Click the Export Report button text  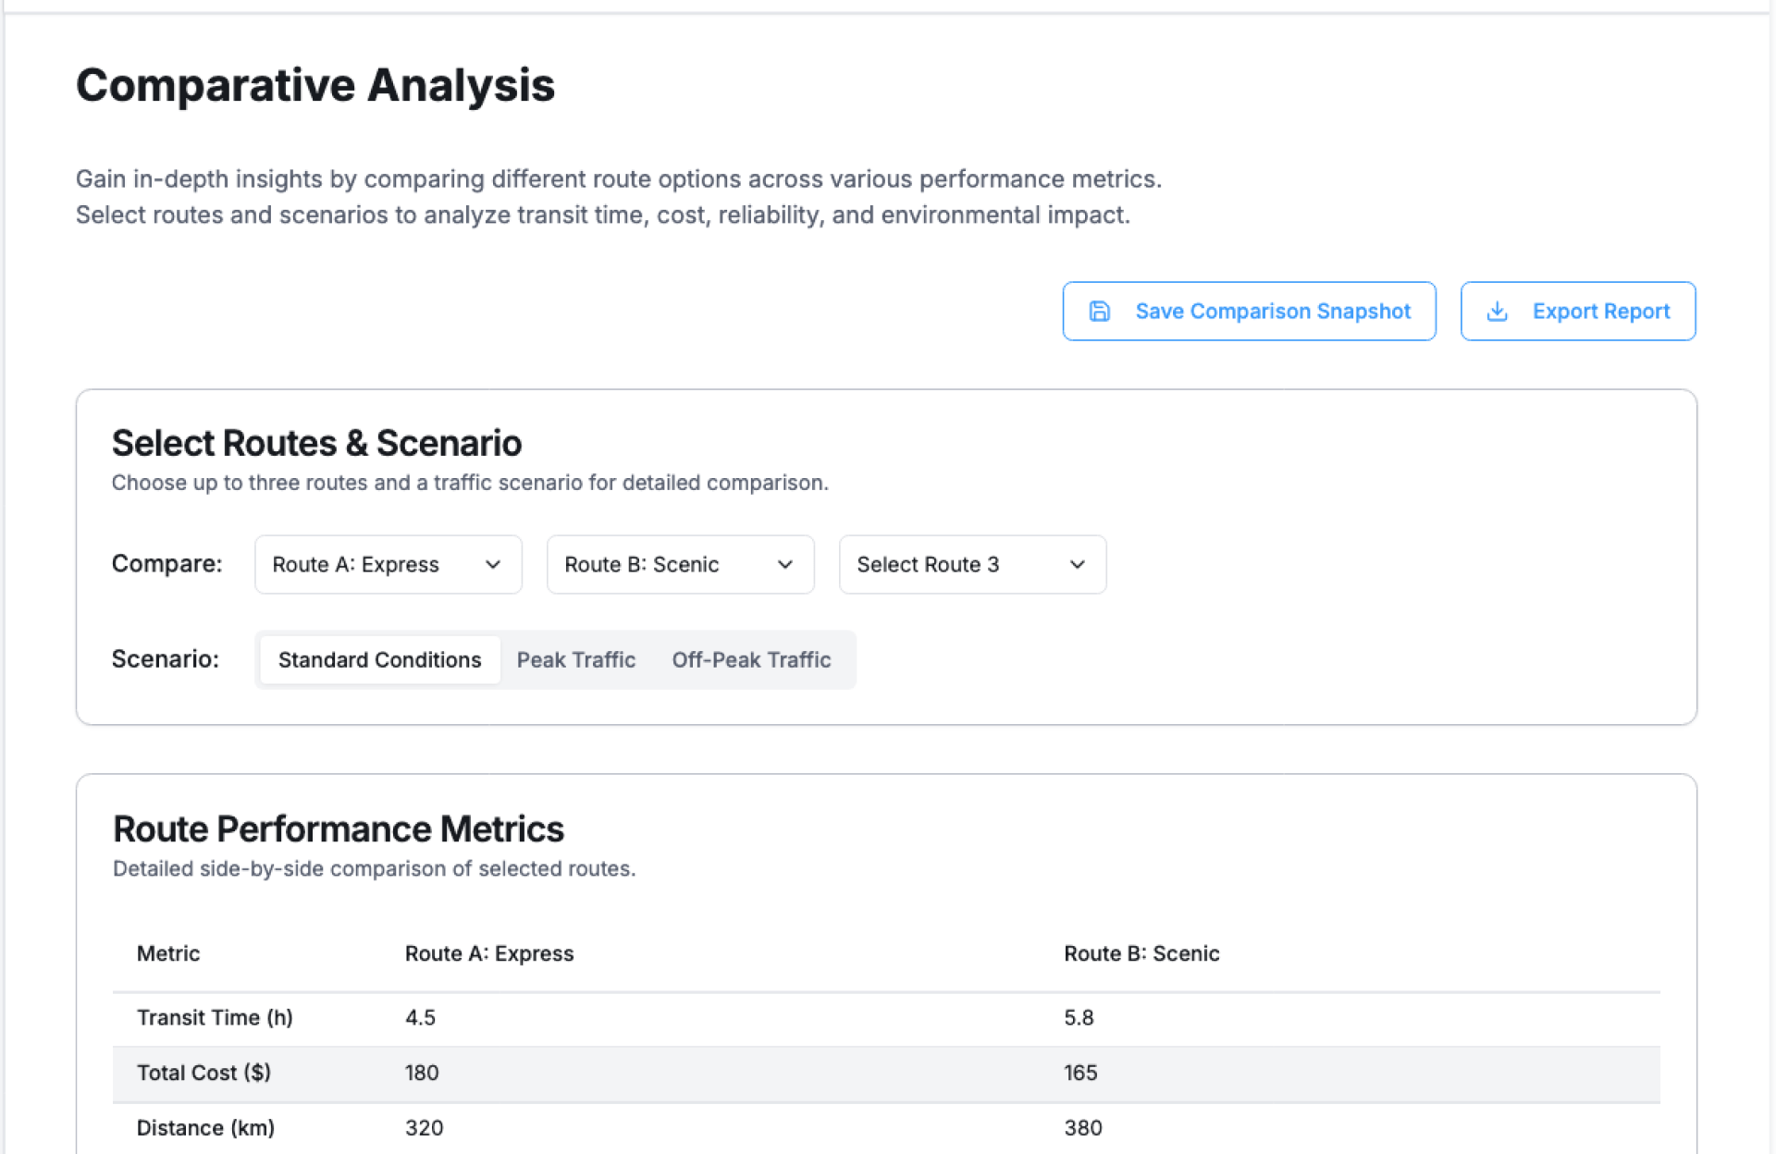[1600, 312]
